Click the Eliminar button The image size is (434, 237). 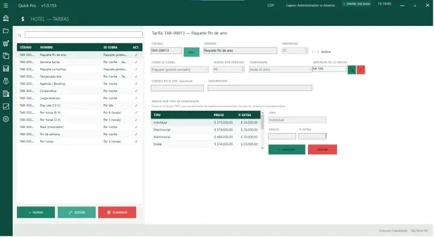click(x=117, y=212)
